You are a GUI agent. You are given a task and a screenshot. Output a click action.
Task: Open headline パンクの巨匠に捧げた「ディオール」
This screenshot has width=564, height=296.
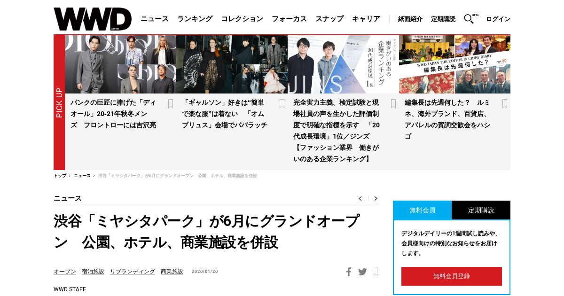pos(113,114)
